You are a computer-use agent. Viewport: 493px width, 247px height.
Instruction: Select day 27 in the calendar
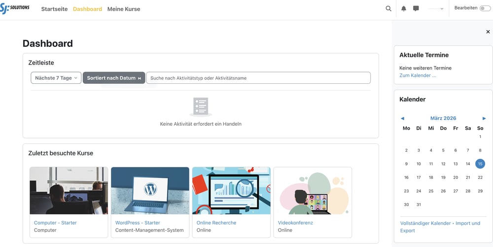[456, 191]
